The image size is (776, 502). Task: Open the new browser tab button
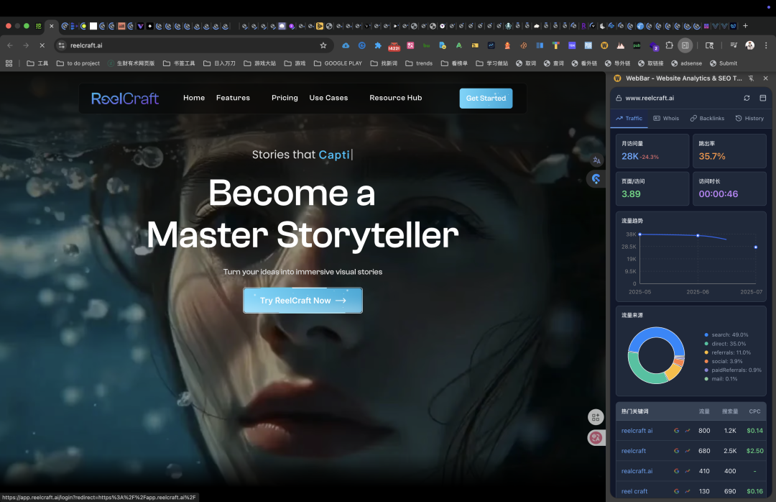(745, 26)
